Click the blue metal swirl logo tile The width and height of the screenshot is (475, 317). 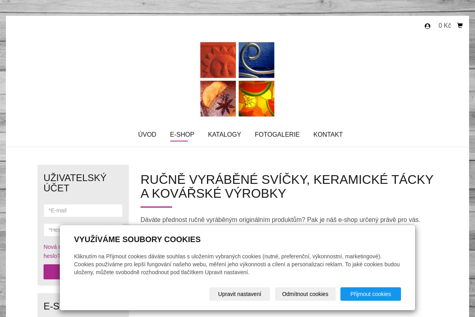click(256, 60)
